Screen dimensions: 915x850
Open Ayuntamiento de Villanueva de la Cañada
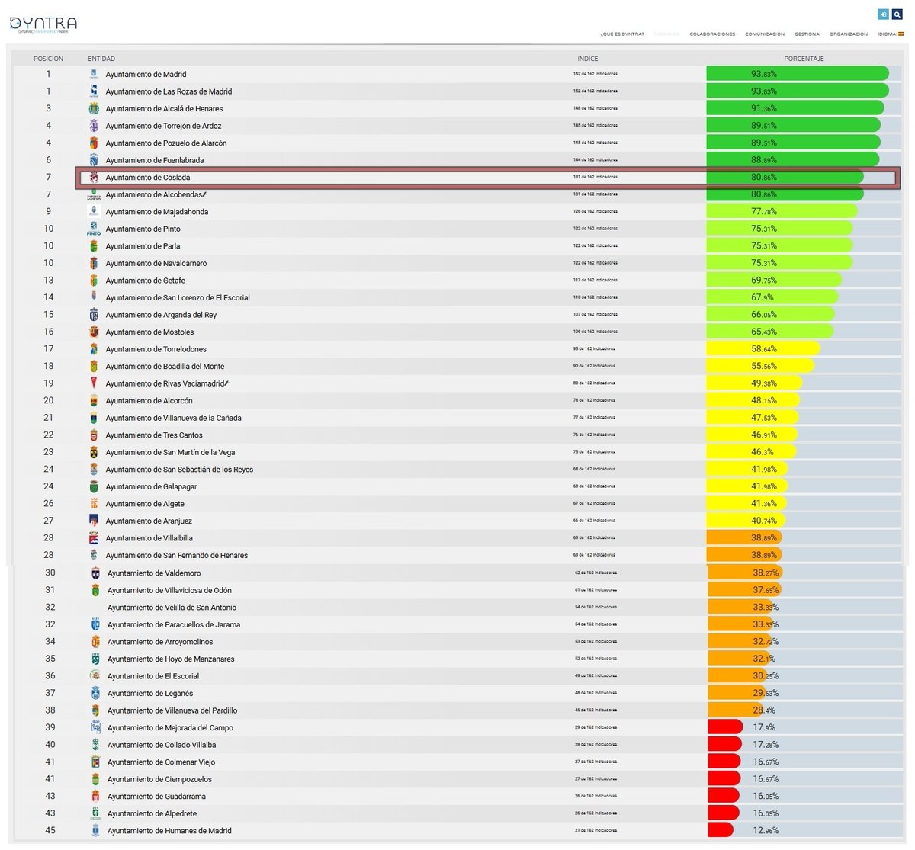pyautogui.click(x=173, y=419)
